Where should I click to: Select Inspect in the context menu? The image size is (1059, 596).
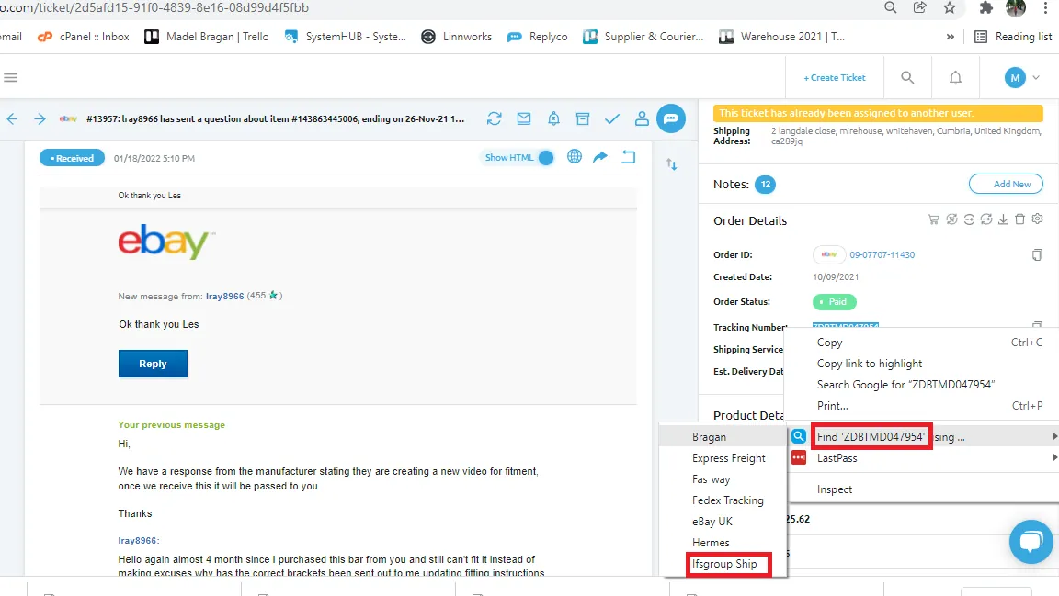[x=921, y=489]
